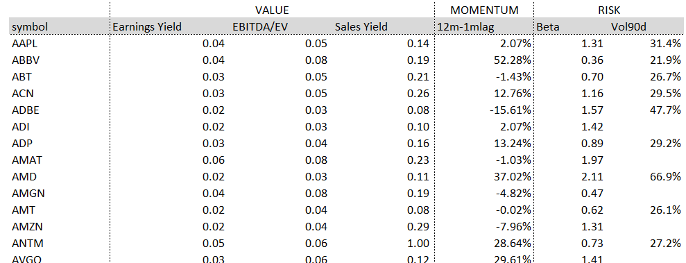Click the RISK group heading

pyautogui.click(x=608, y=10)
